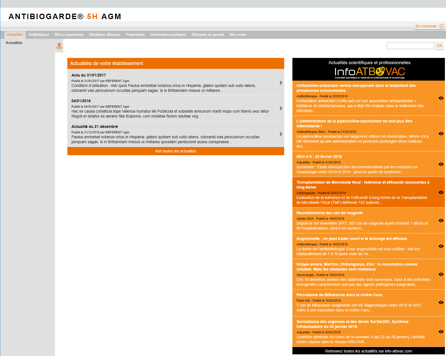
Task: Click eye icon for BEH n°4 article
Action: [441, 164]
